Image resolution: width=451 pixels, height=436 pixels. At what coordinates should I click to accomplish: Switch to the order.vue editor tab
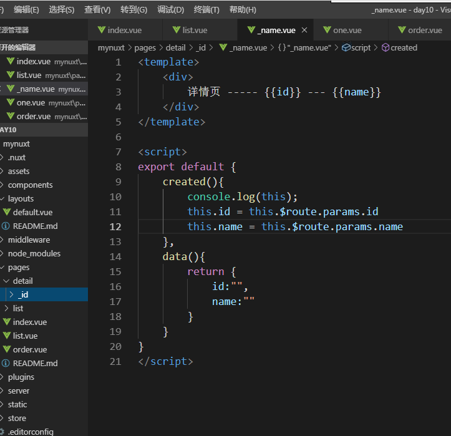pos(420,30)
